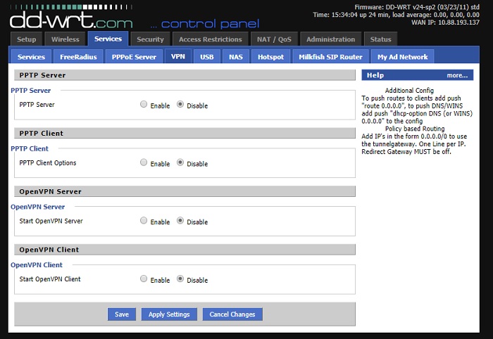Open the NAS sub-tab
This screenshot has height=339, width=493.
[x=236, y=57]
